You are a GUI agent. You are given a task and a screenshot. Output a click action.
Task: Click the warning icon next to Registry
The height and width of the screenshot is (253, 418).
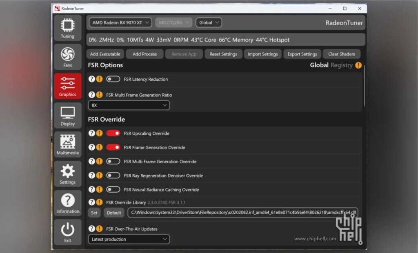(358, 65)
